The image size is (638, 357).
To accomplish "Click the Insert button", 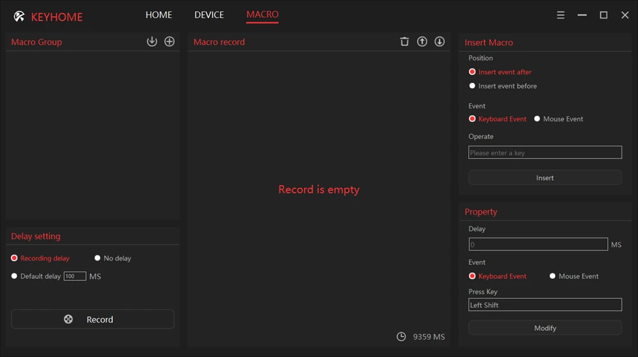I will 545,178.
